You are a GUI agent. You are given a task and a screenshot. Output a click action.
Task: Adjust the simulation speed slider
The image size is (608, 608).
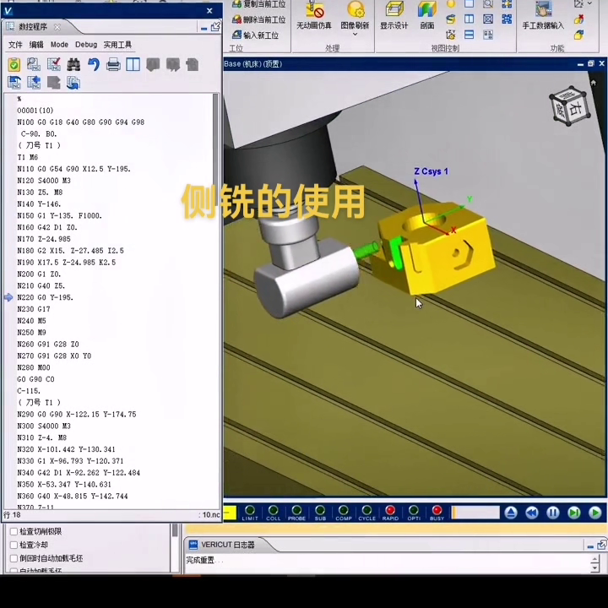tap(475, 513)
